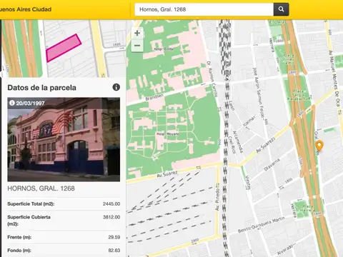Click the Brandsen street label
343x257 pixels.
tap(154, 97)
